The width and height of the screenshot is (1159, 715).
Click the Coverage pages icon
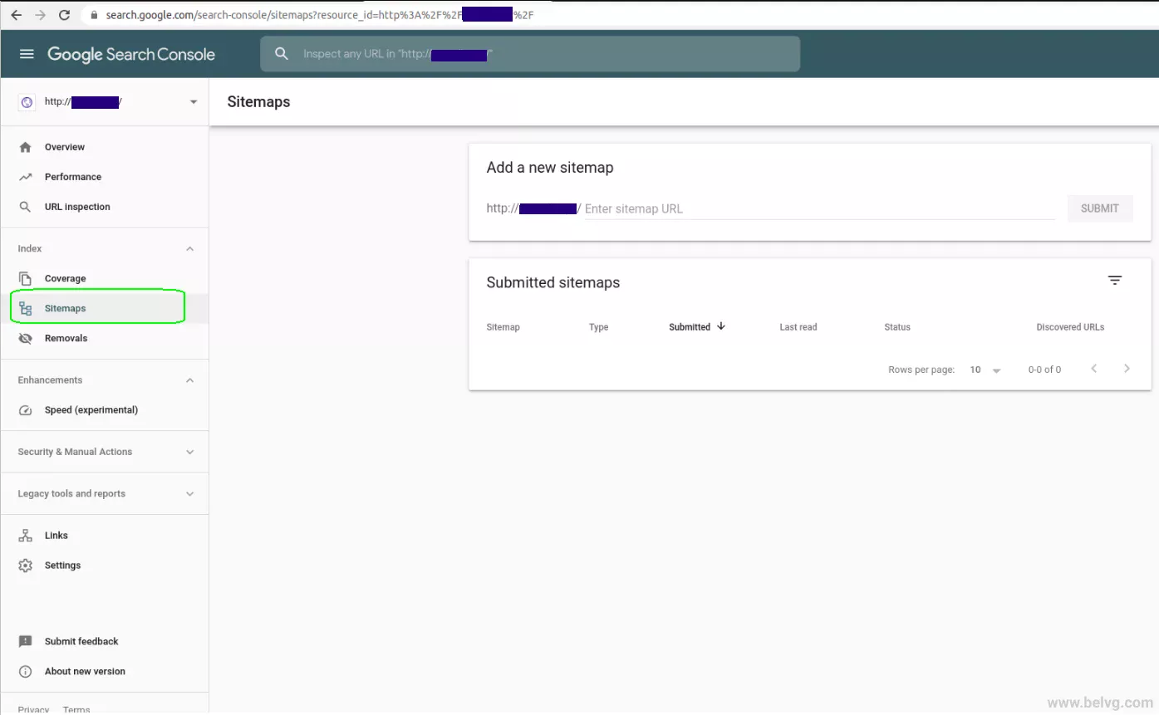tap(26, 278)
